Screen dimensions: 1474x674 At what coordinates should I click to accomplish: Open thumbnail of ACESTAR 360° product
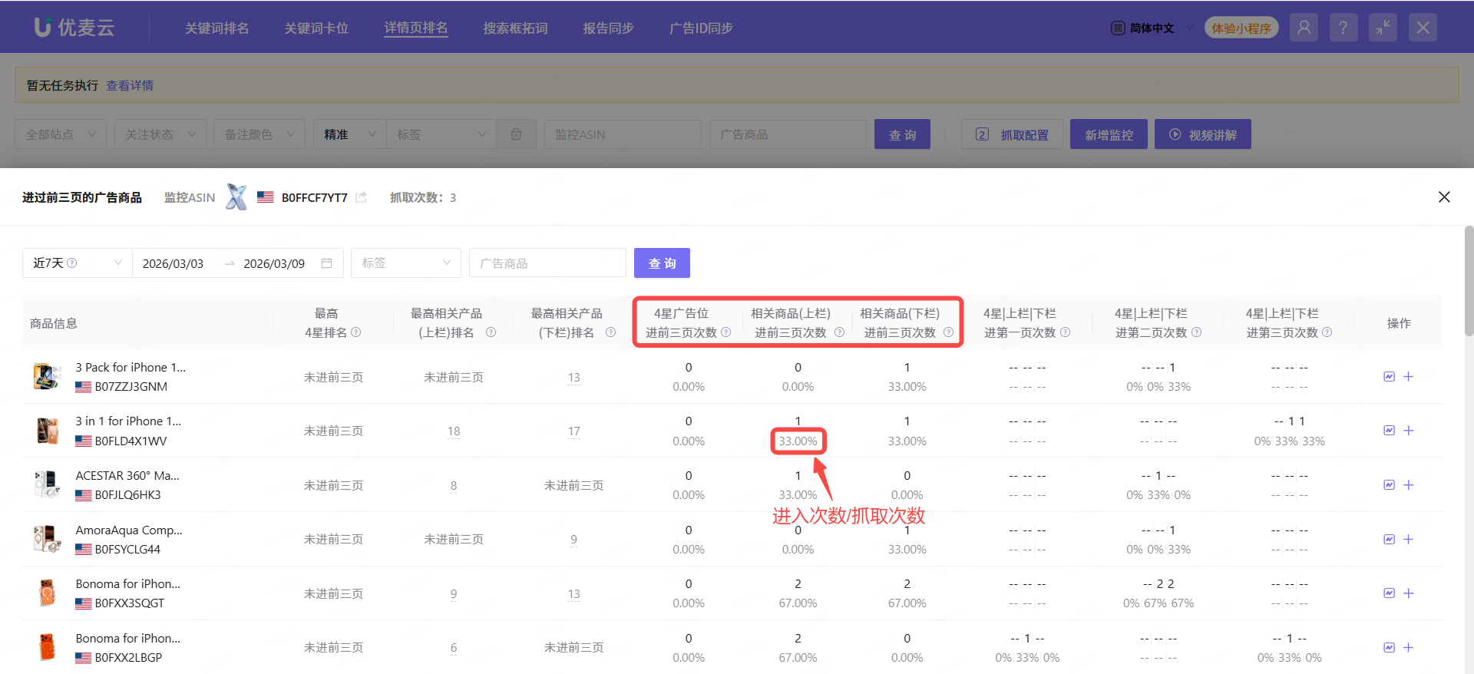47,485
